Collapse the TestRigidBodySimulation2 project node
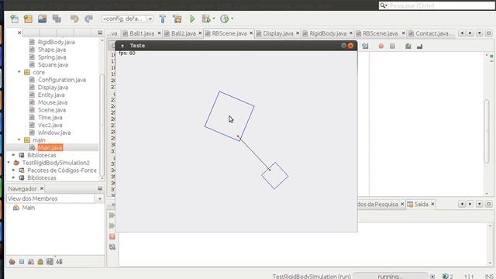Screen dimensions: 496x279 click(x=9, y=163)
